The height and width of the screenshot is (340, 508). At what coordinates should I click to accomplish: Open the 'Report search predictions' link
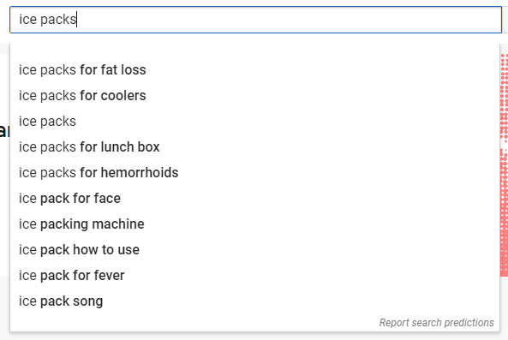436,323
